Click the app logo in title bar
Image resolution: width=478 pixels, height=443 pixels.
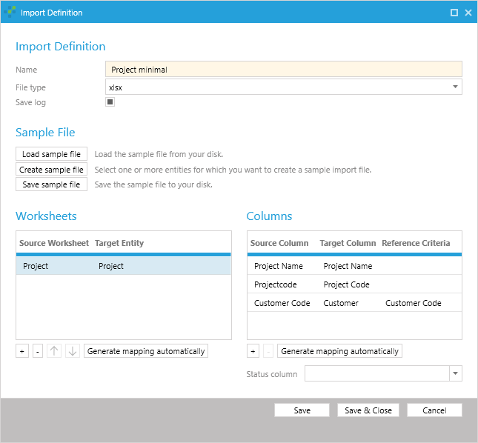coord(11,13)
